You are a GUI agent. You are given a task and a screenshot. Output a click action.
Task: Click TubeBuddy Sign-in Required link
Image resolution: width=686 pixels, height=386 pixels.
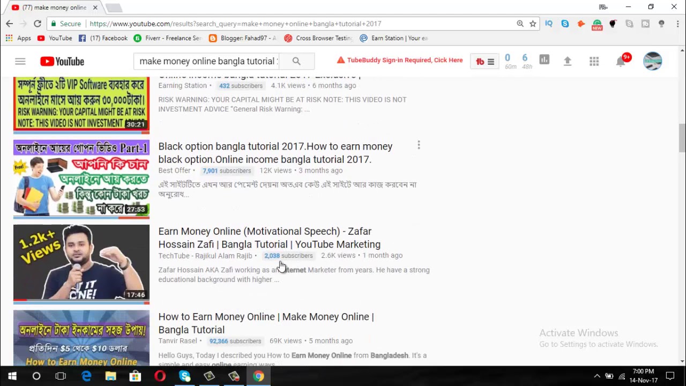400,60
